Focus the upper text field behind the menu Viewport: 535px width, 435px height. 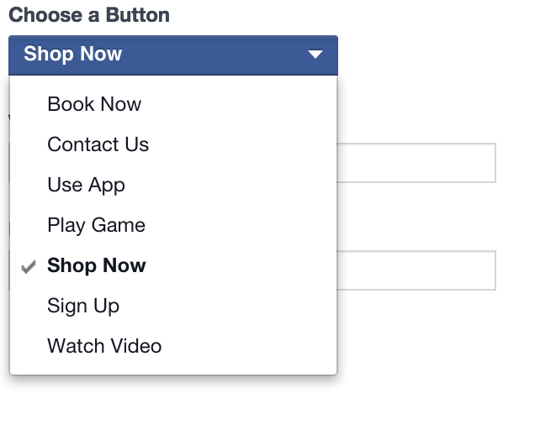pos(416,163)
